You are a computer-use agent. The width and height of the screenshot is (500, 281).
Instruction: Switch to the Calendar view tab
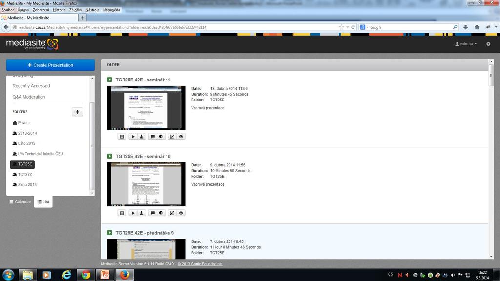(x=20, y=201)
